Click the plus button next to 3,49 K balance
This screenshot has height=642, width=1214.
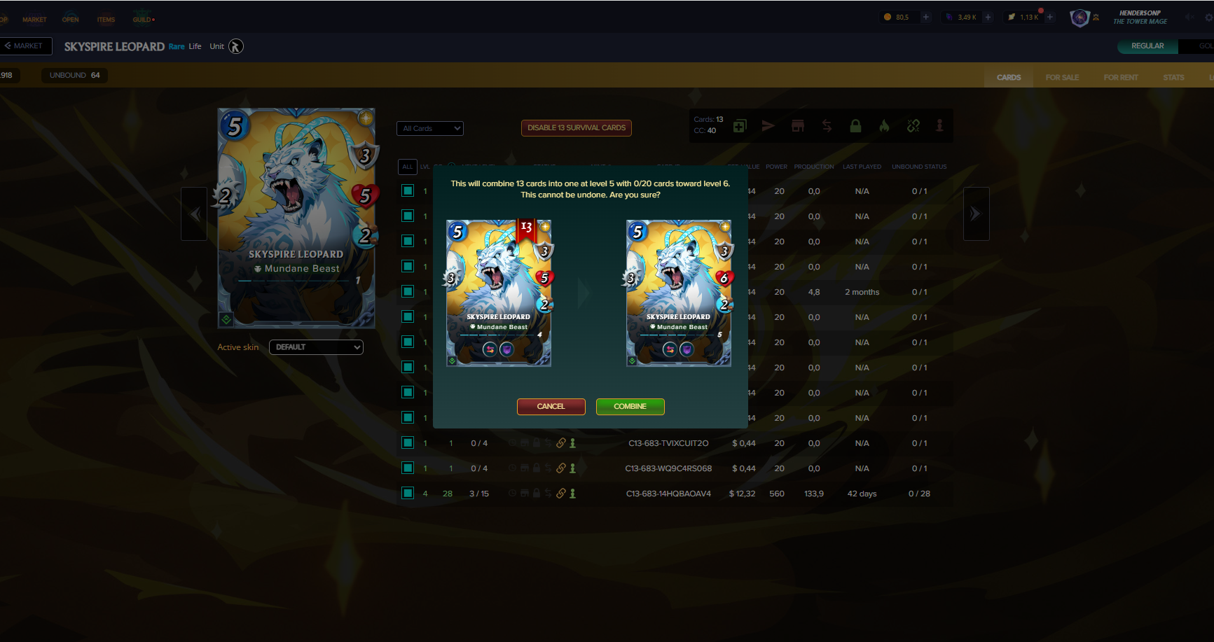988,17
